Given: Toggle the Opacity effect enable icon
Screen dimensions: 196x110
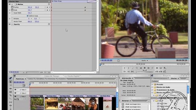Looking at the screenshot, I should (9, 24).
